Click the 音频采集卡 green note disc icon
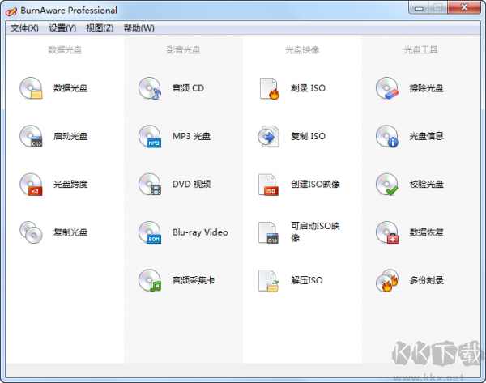 tap(150, 280)
